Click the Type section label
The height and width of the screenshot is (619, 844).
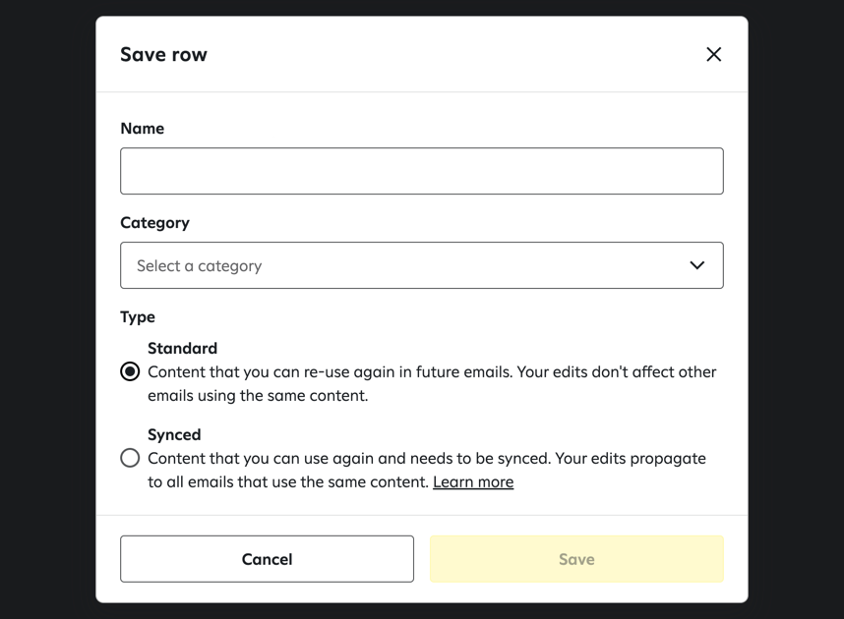tap(137, 316)
